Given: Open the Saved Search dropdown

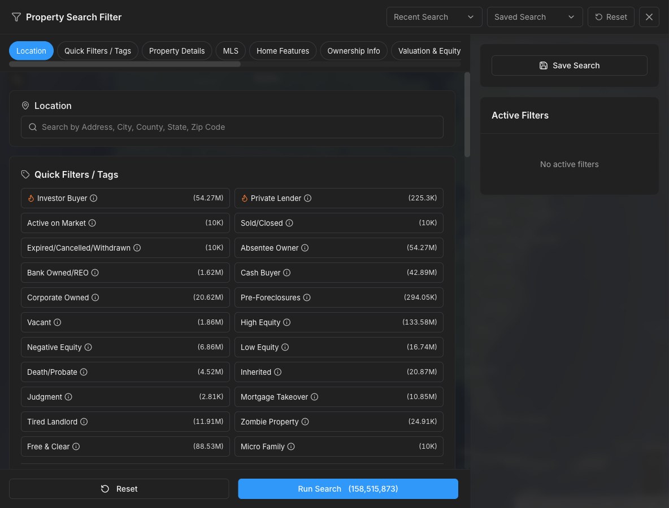Looking at the screenshot, I should point(535,17).
